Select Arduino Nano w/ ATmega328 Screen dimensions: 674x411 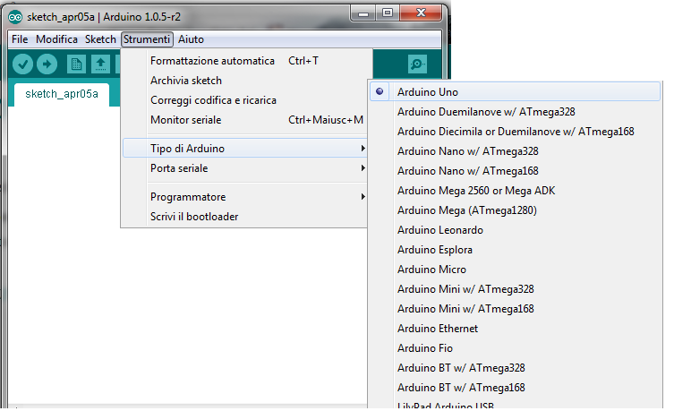point(515,151)
